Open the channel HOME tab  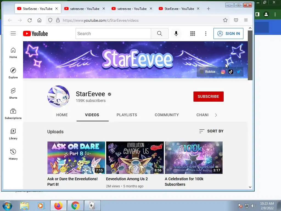click(x=62, y=115)
